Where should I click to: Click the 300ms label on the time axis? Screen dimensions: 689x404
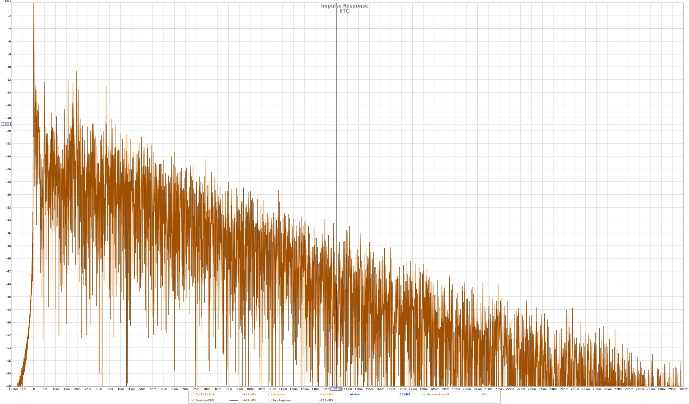[683, 389]
